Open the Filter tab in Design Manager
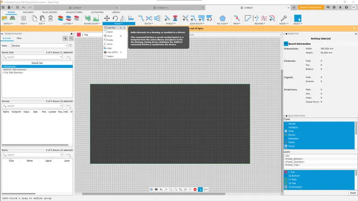The height and width of the screenshot is (201, 358). (x=19, y=38)
